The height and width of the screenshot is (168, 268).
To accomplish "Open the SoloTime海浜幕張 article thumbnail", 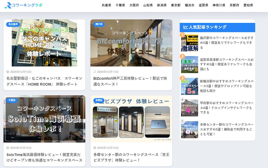I will (44, 119).
